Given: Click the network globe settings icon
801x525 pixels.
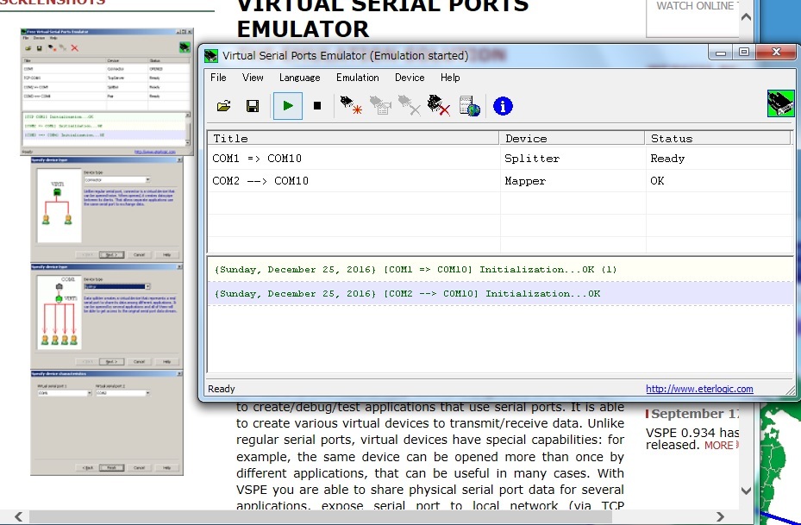Looking at the screenshot, I should (x=470, y=106).
